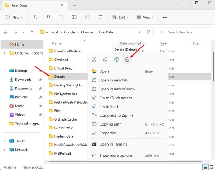Screen dimensions: 215x170
Task: Choose Open in new tab
Action: click(128, 80)
